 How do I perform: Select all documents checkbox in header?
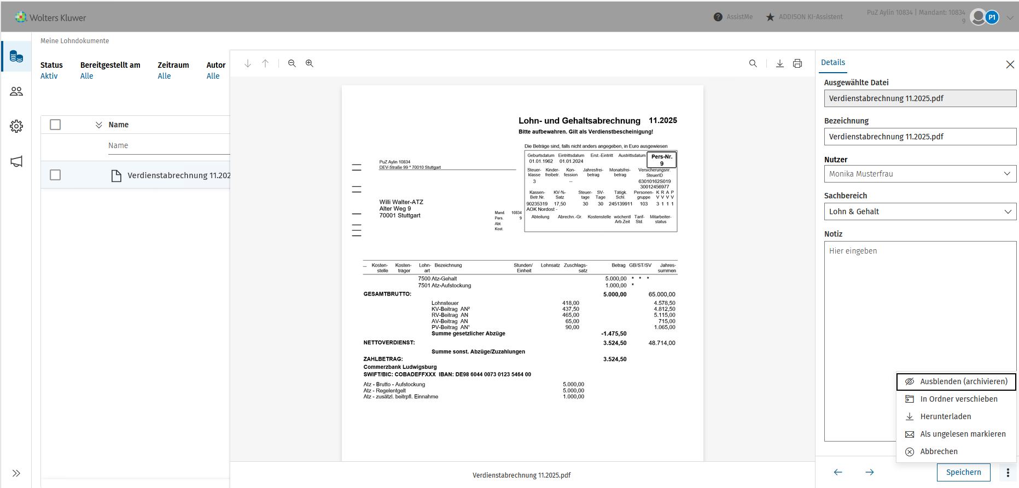[x=55, y=125]
